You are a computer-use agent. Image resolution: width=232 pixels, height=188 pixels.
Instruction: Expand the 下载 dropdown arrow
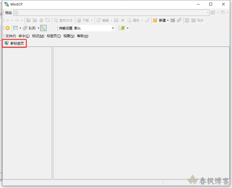(92, 21)
